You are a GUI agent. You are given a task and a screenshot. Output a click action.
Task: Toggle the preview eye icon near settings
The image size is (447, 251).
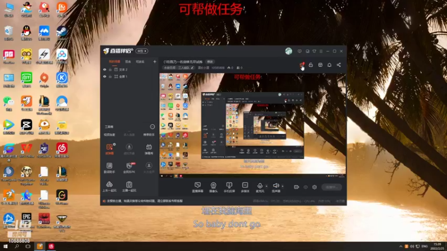pyautogui.click(x=306, y=187)
